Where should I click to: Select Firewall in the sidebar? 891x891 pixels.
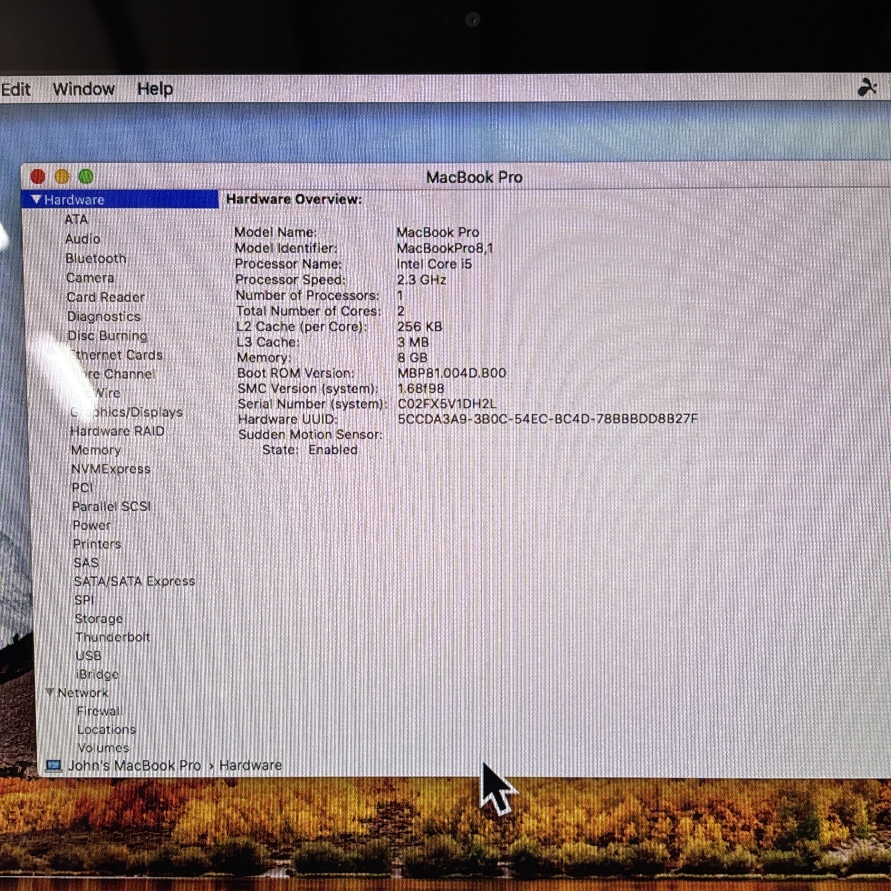point(100,711)
